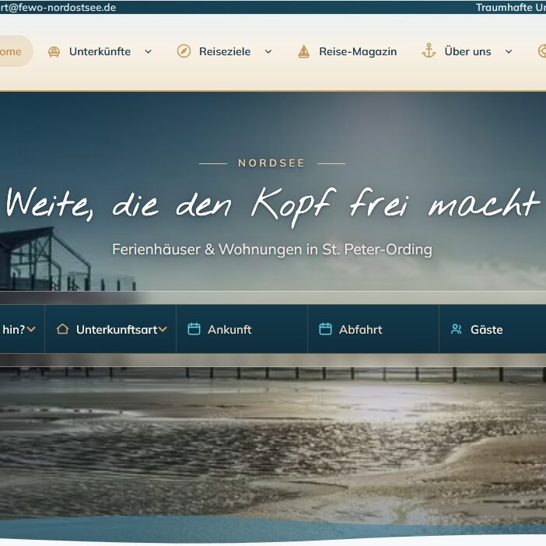Click 'Ferienhäuser & Wohnungen in St. Peter-Ording' subtitle
546x546 pixels.
point(272,250)
